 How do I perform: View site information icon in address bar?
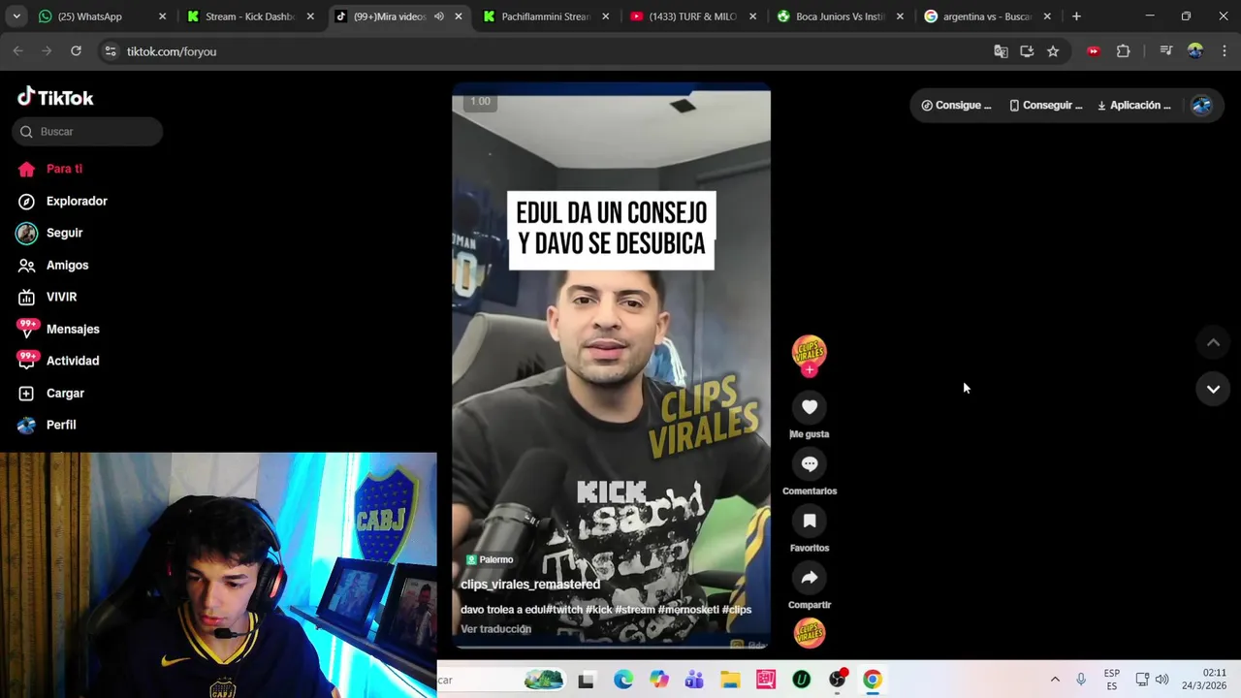[x=110, y=51]
